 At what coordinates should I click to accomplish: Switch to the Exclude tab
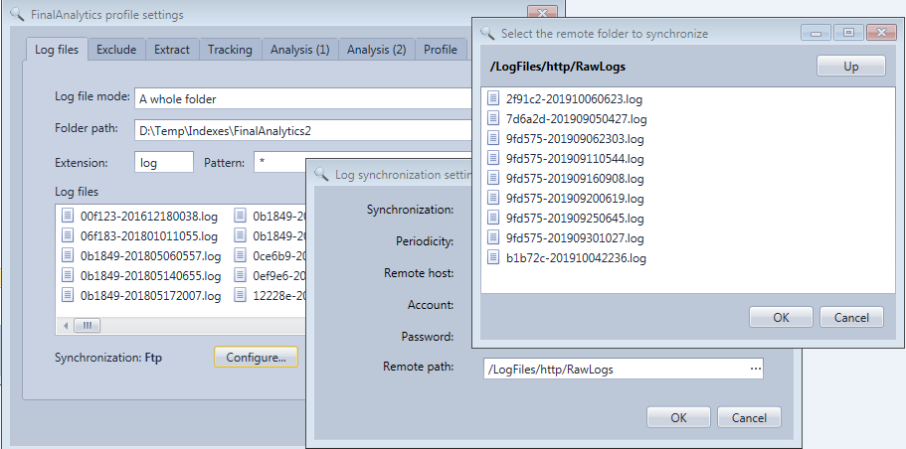(116, 50)
